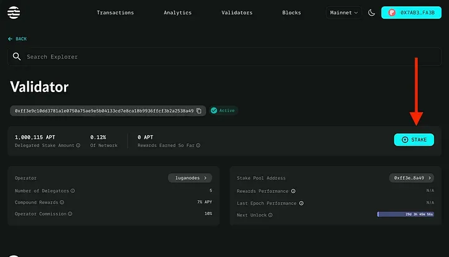This screenshot has width=449, height=257.
Task: Click info icon next to Operator Commission
Action: (x=70, y=214)
